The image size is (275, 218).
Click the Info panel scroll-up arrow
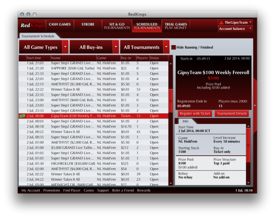[248, 126]
